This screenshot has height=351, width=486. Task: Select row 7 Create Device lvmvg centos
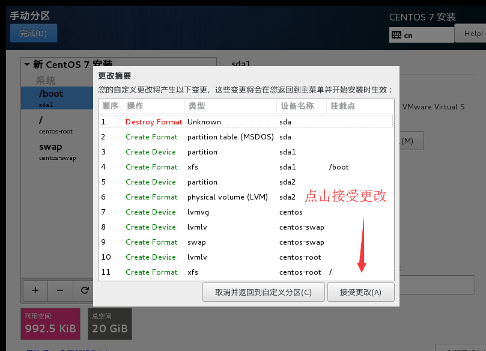tap(246, 212)
